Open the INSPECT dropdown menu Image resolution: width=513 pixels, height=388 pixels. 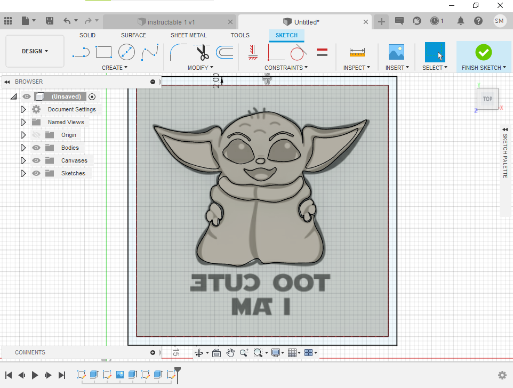click(357, 68)
